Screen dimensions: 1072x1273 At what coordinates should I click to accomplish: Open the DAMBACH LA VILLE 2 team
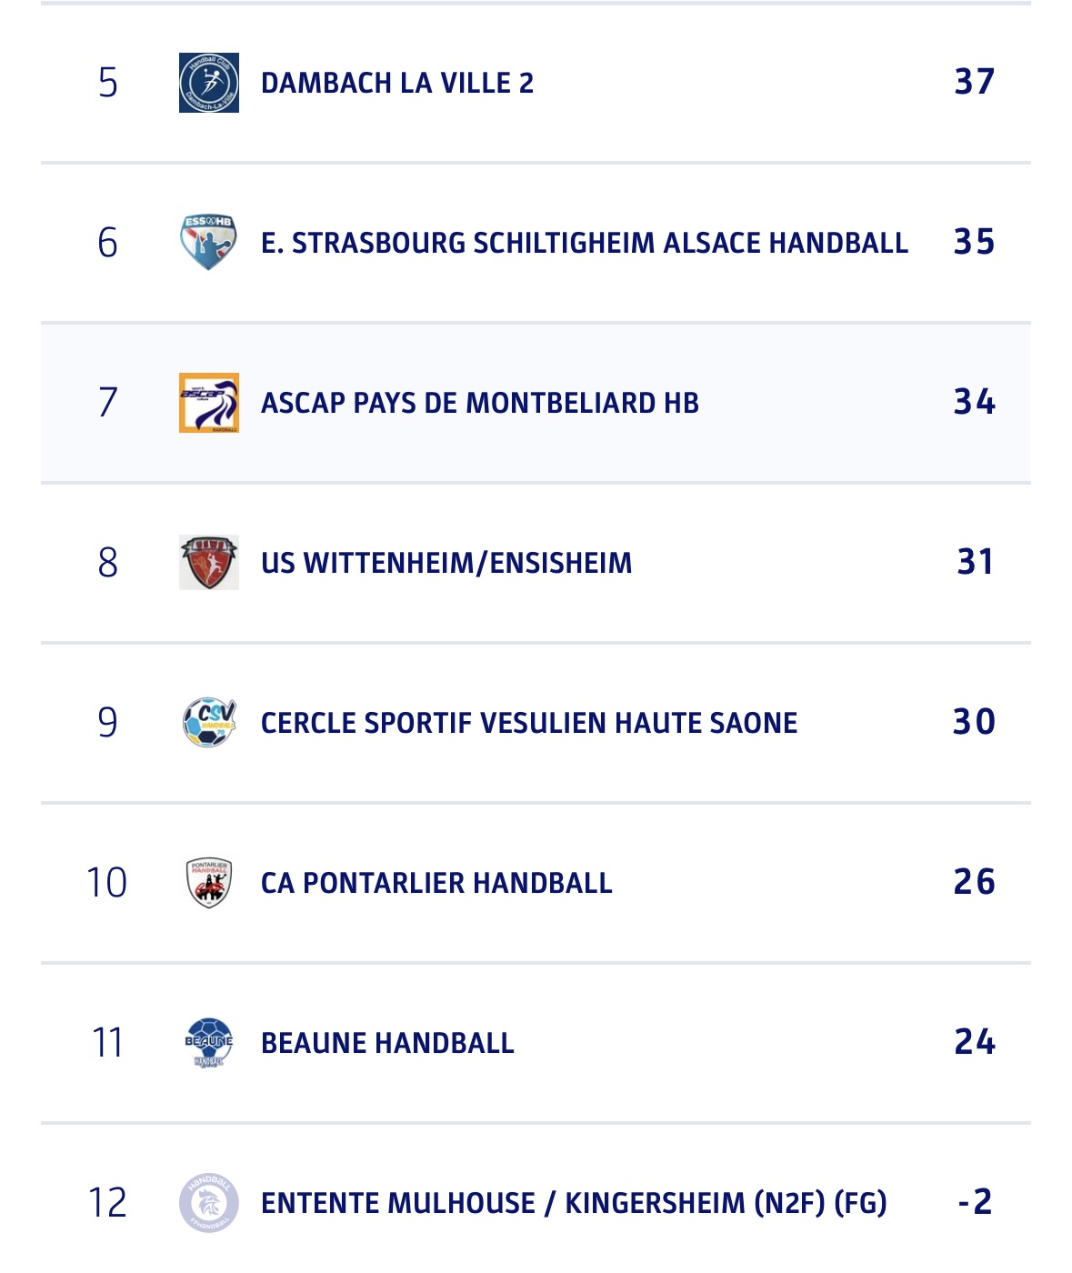click(397, 83)
